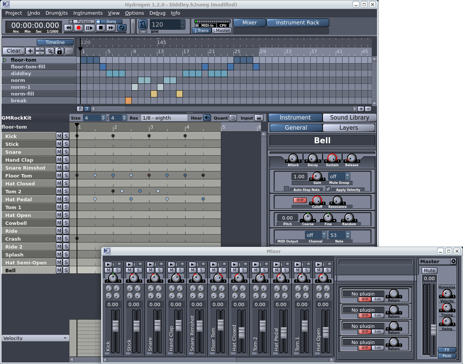Adjust the Sustain knob
Screen dimensions: 463x364
tap(332, 158)
